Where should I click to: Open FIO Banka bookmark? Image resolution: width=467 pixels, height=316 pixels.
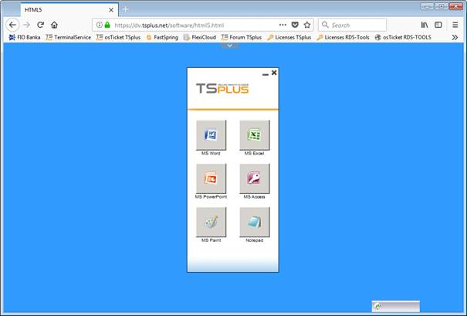tap(25, 37)
